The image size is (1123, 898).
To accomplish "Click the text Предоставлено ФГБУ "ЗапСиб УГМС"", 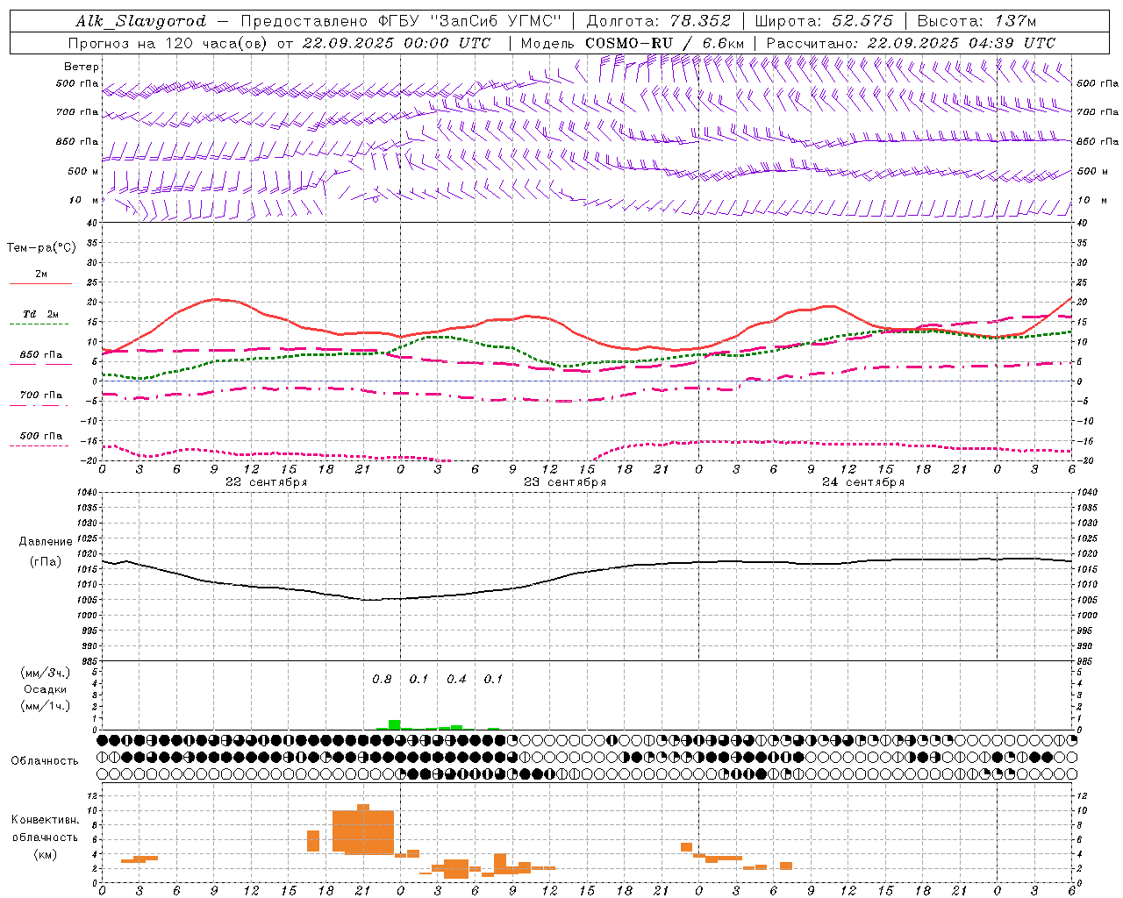I will (401, 21).
